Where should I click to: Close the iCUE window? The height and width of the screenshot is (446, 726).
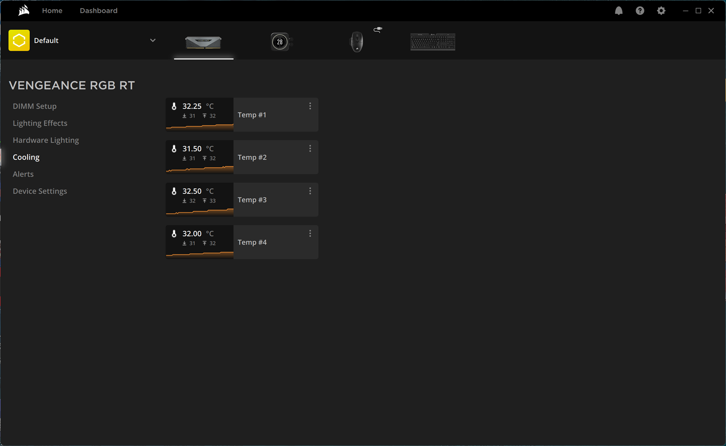711,10
